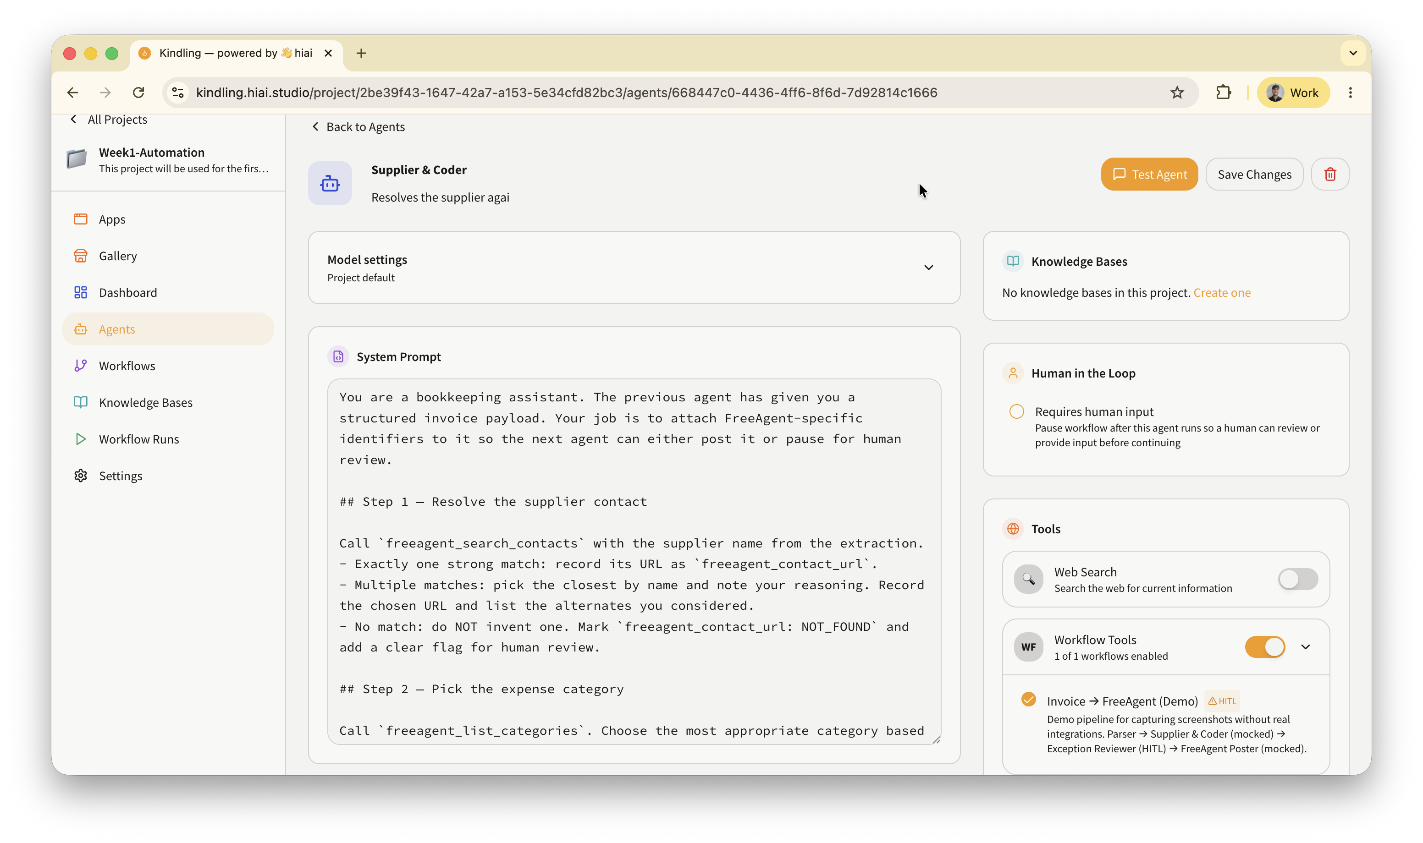The height and width of the screenshot is (843, 1423).
Task: Open Apps in the sidebar
Action: 168,219
